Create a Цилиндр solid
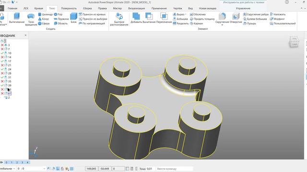This screenshot has width=307, height=172. click(x=45, y=14)
